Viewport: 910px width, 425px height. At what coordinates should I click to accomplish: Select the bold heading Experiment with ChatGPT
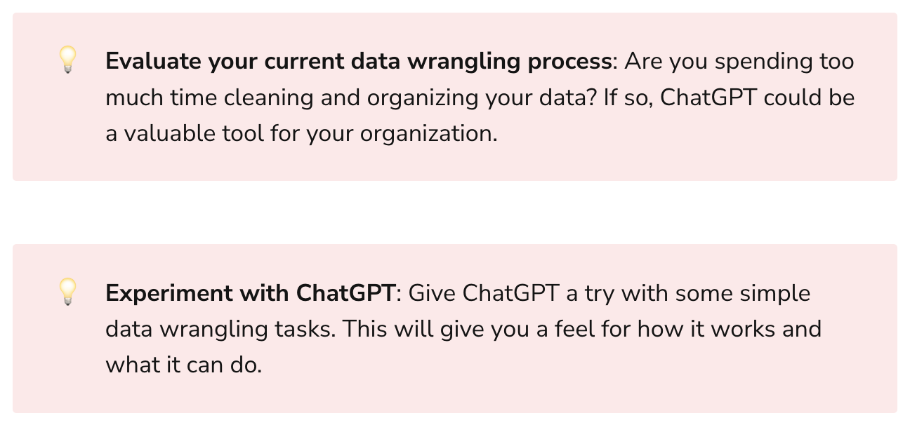tap(250, 293)
